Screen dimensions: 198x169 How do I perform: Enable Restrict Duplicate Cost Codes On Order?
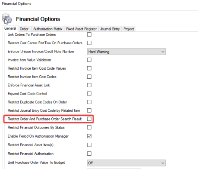(x=89, y=102)
